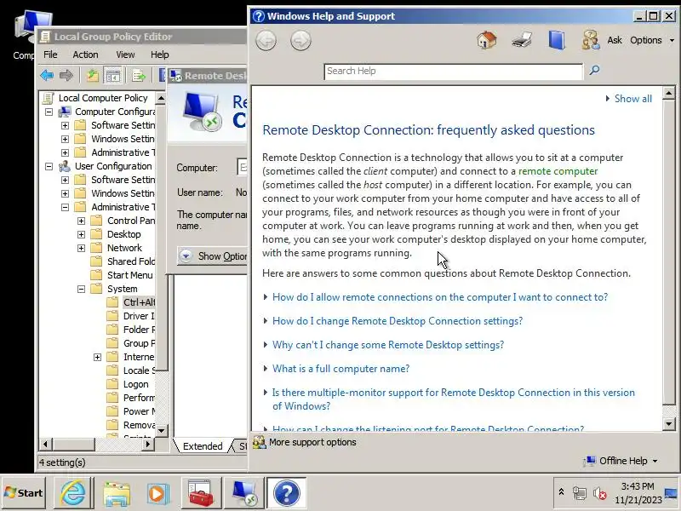Click the Help back arrow button
This screenshot has height=511, width=681.
click(266, 41)
